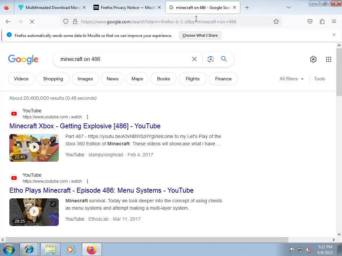Viewport: 342px width, 256px height.
Task: Filter results by Images
Action: point(85,79)
